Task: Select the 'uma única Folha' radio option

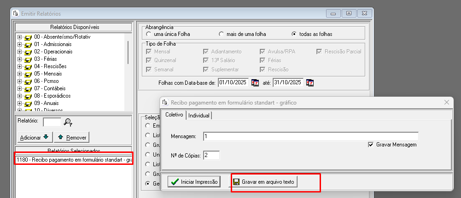Action: tap(148, 34)
